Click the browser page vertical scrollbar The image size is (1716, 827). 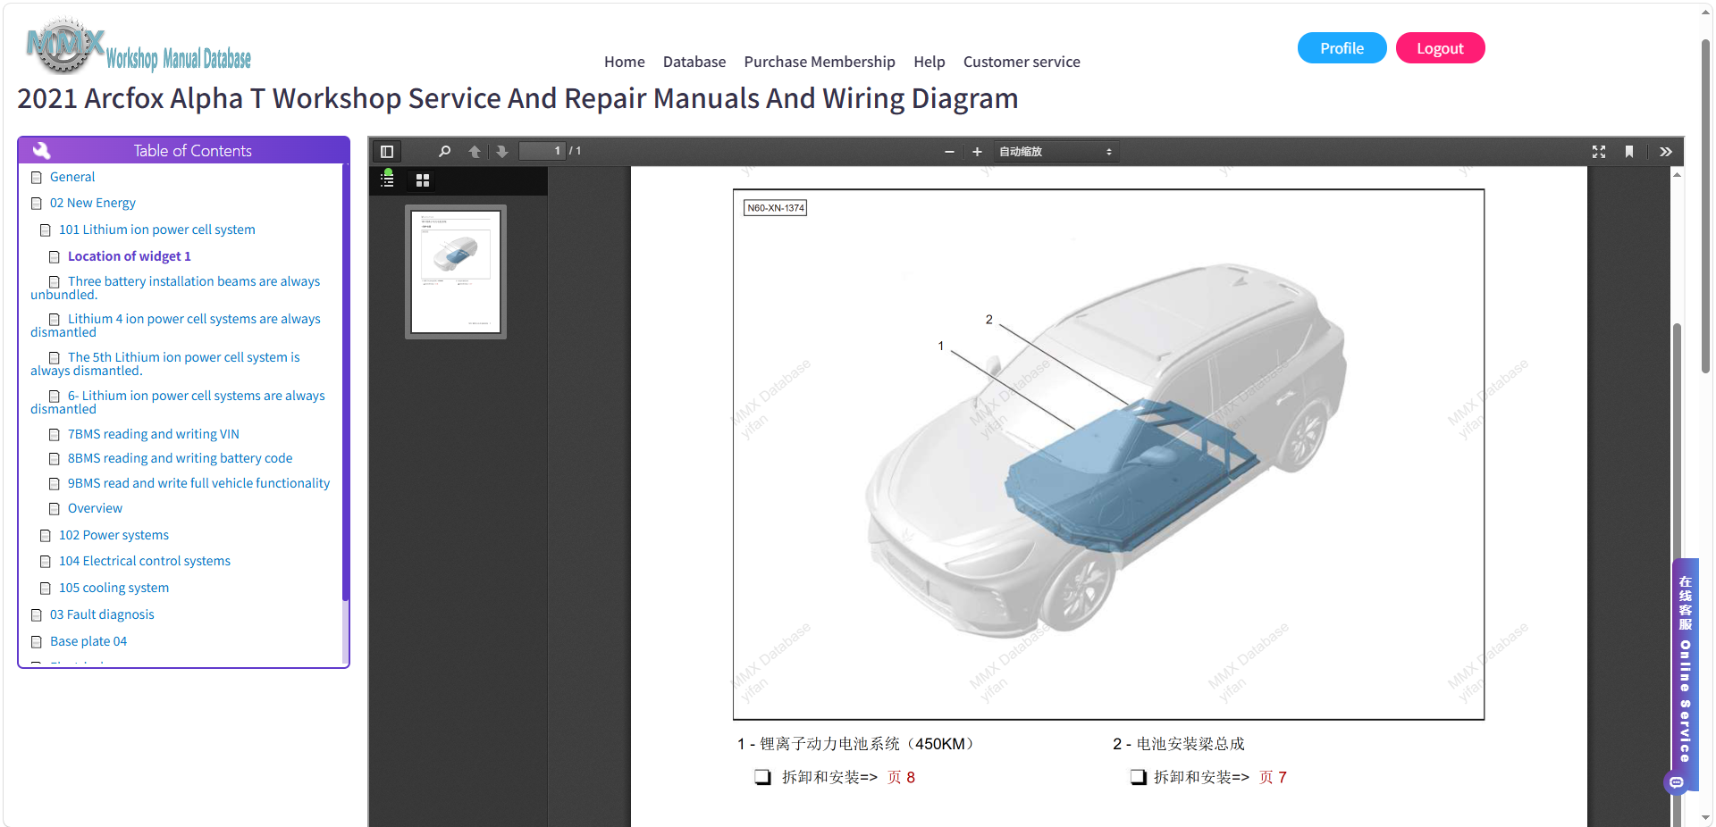pos(1705,205)
